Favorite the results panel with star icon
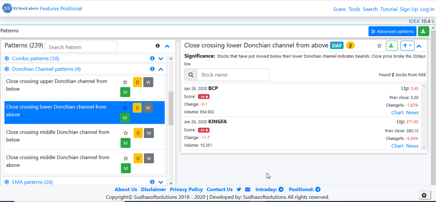 379,46
